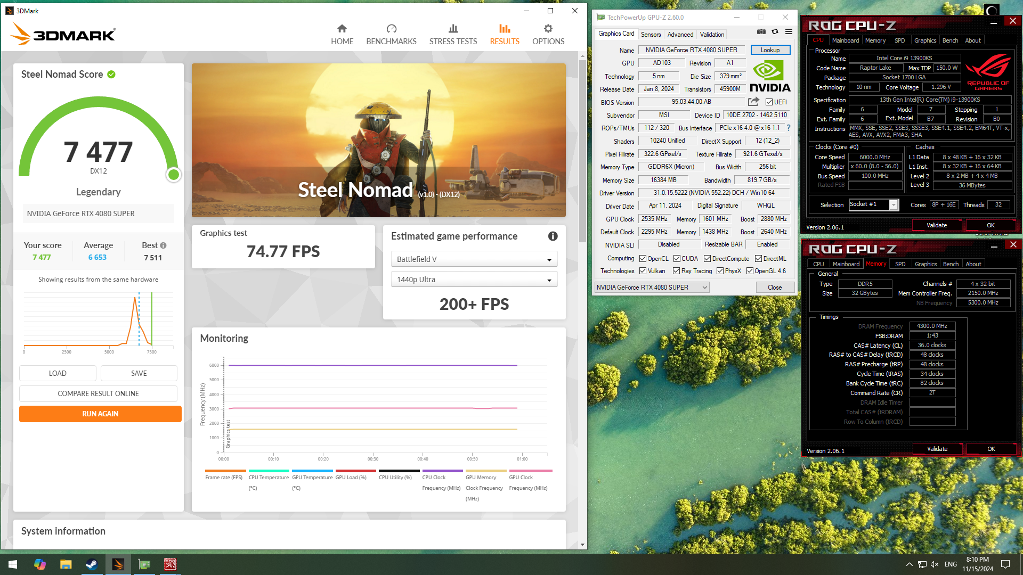Click CPU Clock Frequency purple legend swatch
The height and width of the screenshot is (575, 1023).
point(442,471)
